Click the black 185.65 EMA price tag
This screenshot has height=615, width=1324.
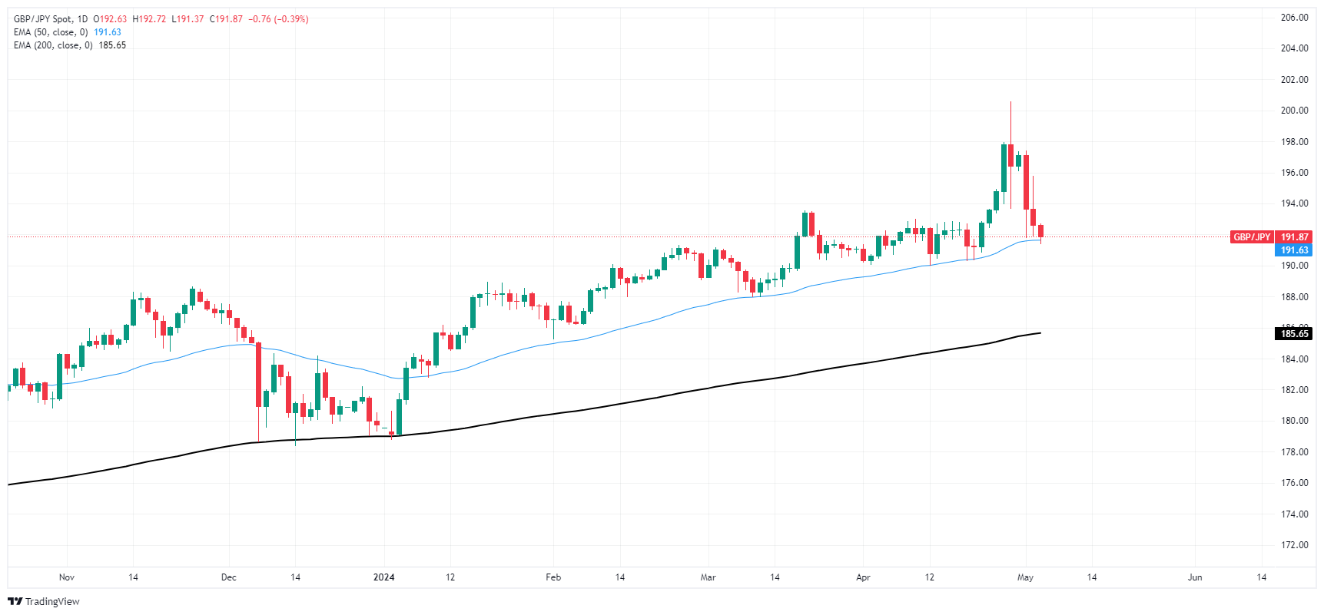pyautogui.click(x=1293, y=334)
